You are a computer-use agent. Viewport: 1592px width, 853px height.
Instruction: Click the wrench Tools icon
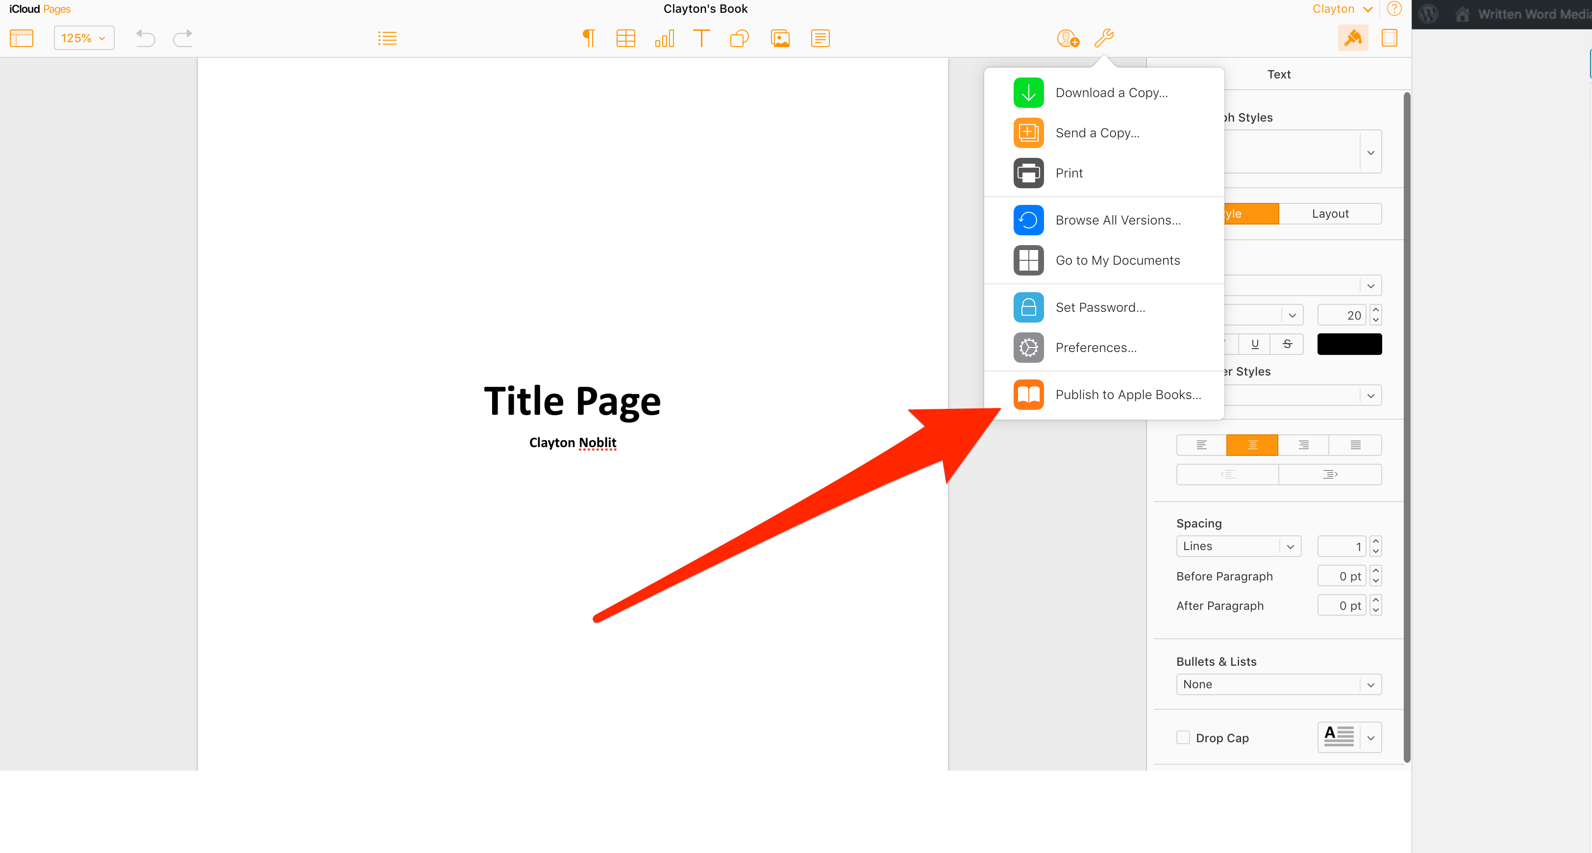(1104, 38)
